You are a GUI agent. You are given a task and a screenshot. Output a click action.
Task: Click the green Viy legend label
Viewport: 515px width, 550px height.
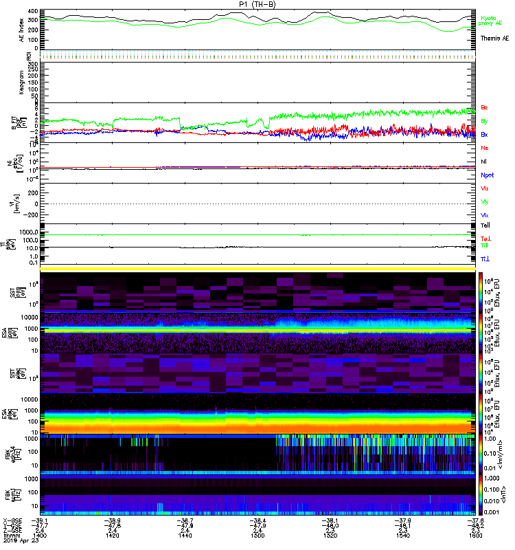click(x=485, y=202)
